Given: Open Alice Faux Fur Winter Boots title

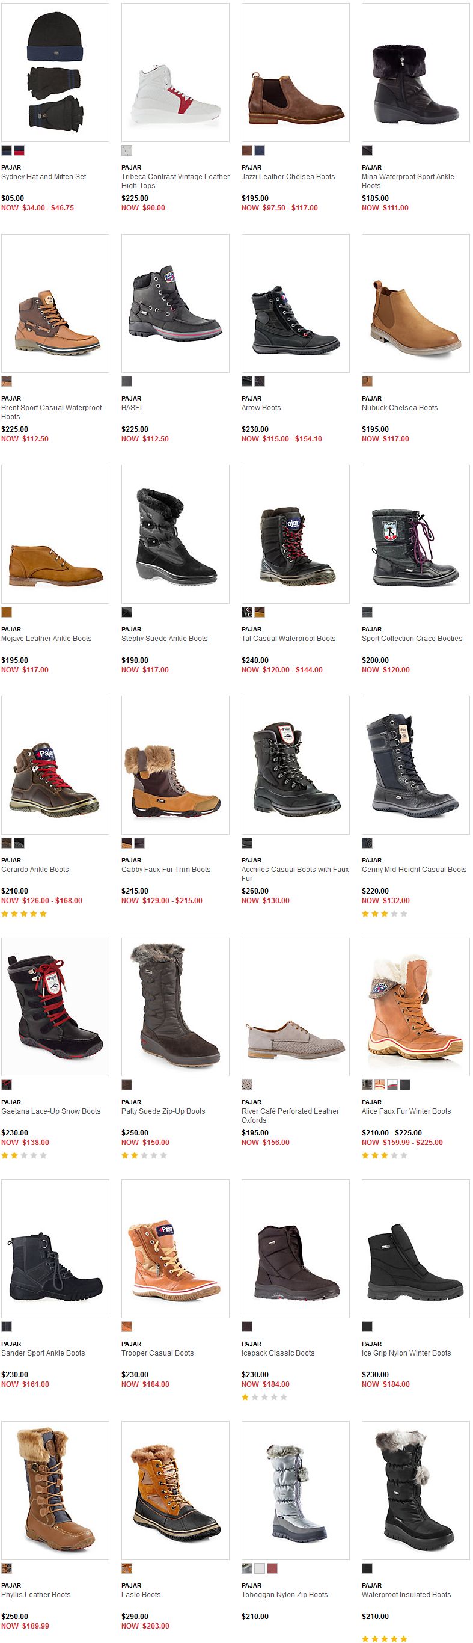Looking at the screenshot, I should coord(406,1111).
